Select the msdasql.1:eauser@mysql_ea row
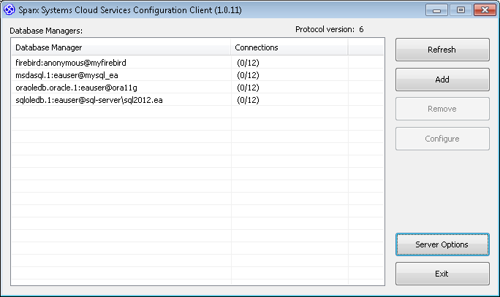The image size is (500, 297). pyautogui.click(x=72, y=75)
